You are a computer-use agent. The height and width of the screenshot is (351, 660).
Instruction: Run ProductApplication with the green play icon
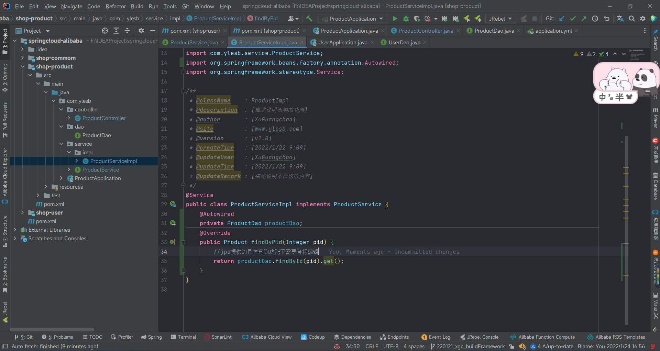[395, 19]
